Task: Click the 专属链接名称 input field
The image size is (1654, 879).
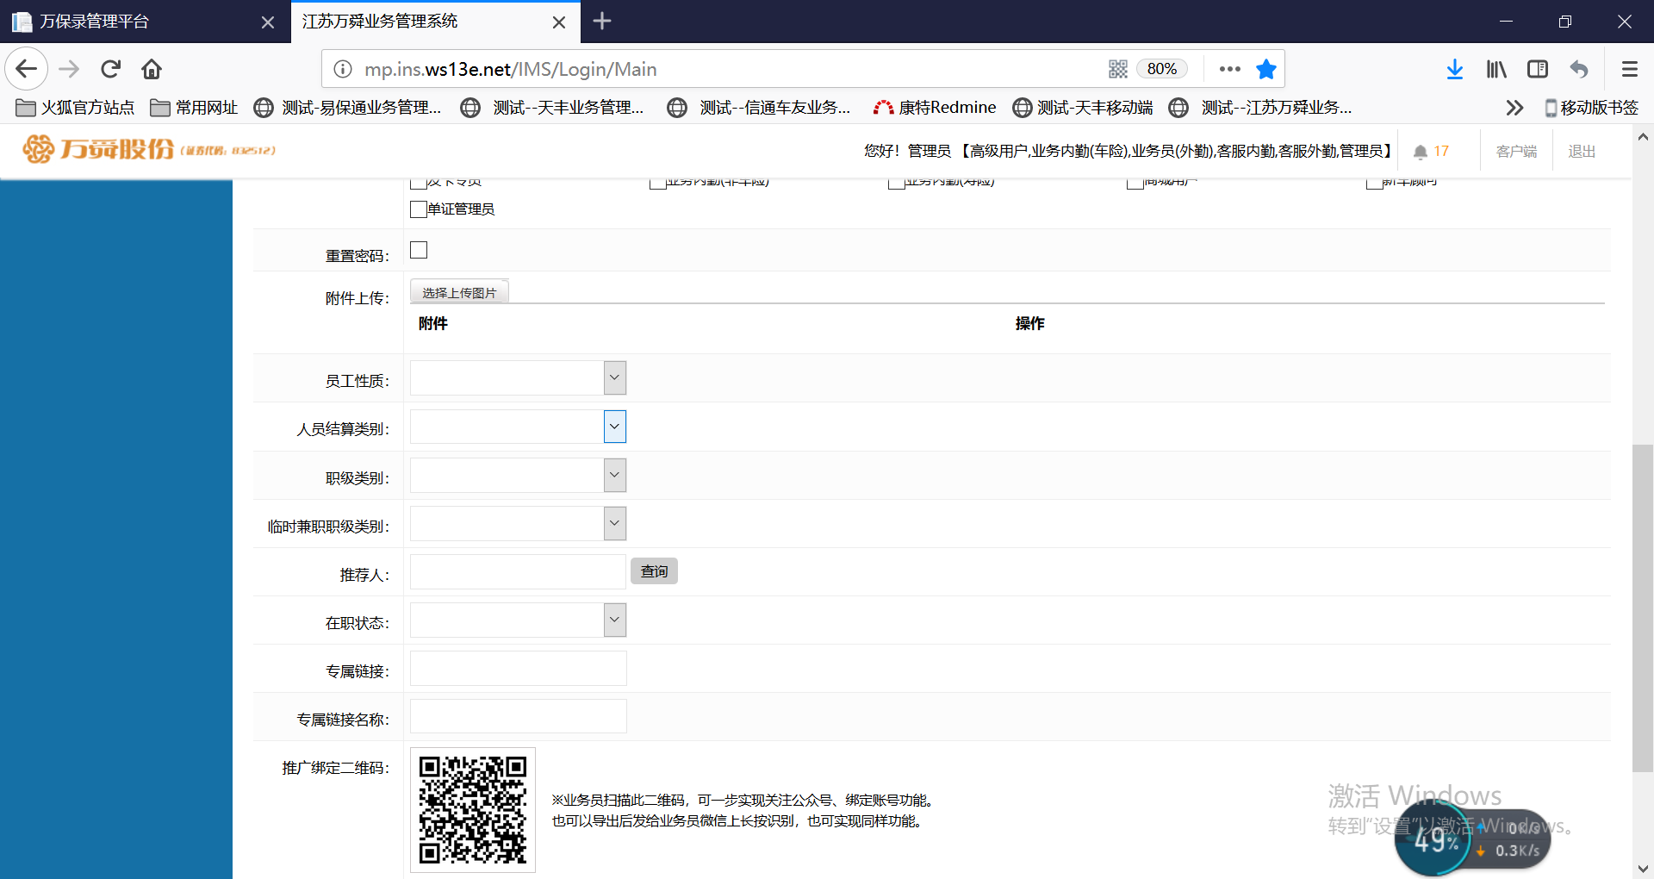Action: click(518, 716)
